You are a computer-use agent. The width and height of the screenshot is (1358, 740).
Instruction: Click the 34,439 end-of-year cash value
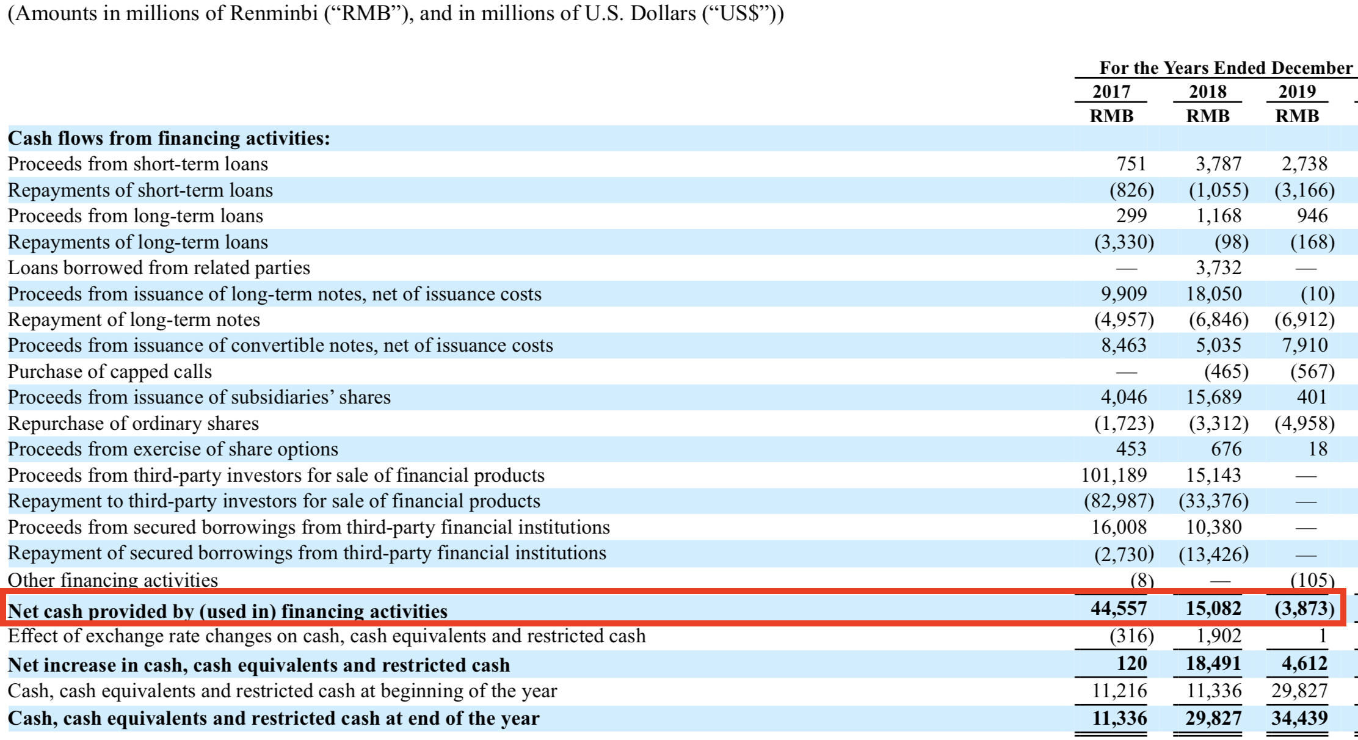pos(1299,718)
